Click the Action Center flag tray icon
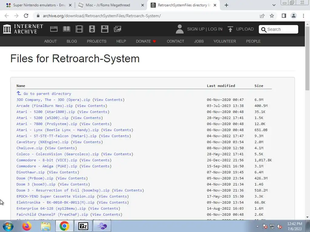This screenshot has height=232, width=310. (265, 227)
